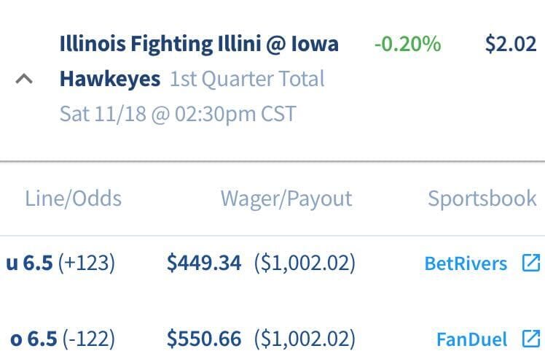Select the o 6.5 over line
Screen dimensions: 545x362
(31, 339)
